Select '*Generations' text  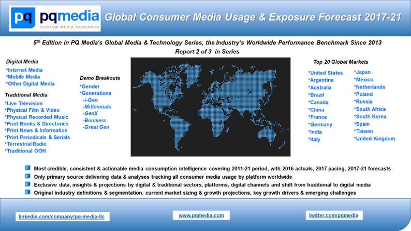click(95, 93)
